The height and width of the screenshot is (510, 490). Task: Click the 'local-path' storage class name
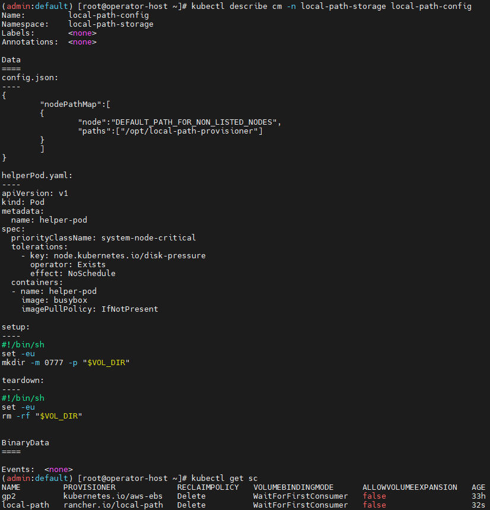click(x=26, y=505)
